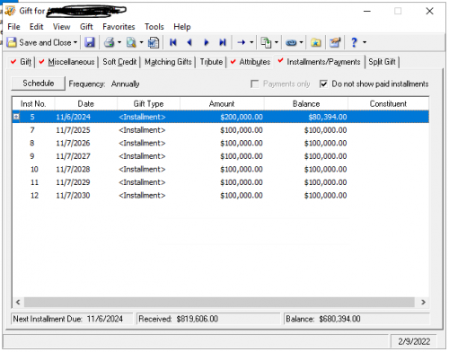The image size is (449, 352).
Task: Click the horizontal scrollbar thumb
Action: pyautogui.click(x=219, y=302)
